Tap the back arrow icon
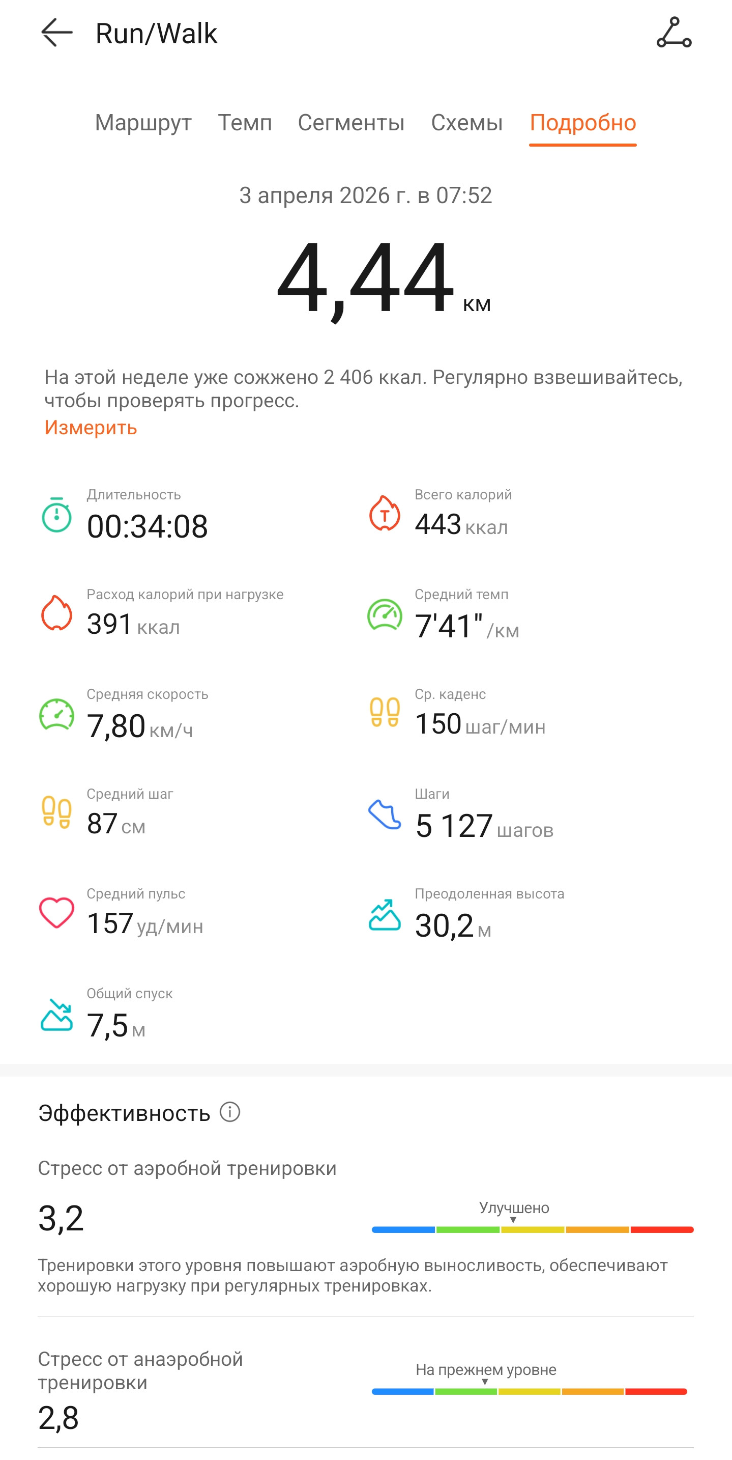 [x=56, y=33]
